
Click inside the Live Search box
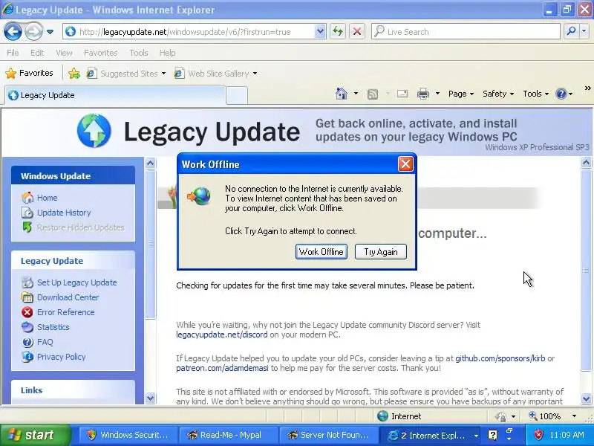tap(466, 32)
